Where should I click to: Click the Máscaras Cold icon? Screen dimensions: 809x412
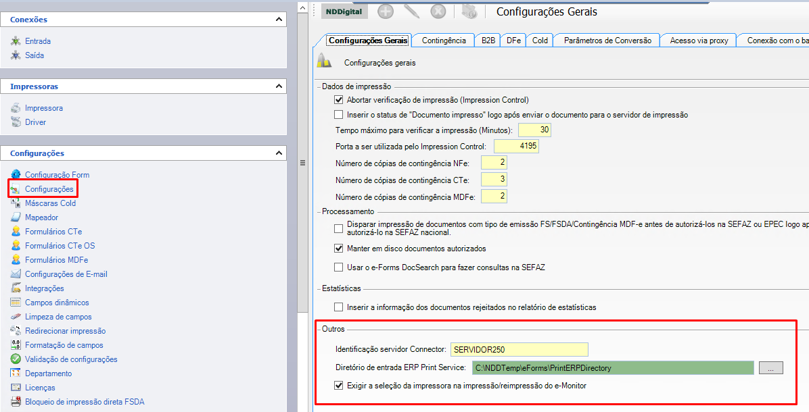(x=16, y=203)
